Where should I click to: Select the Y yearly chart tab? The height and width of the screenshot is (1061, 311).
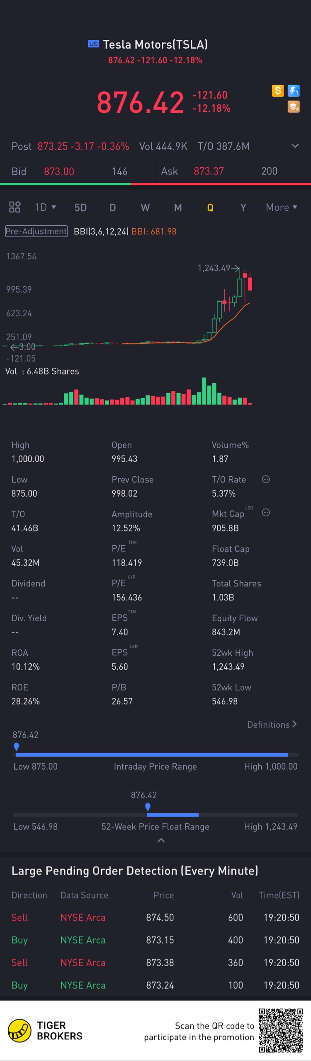243,207
